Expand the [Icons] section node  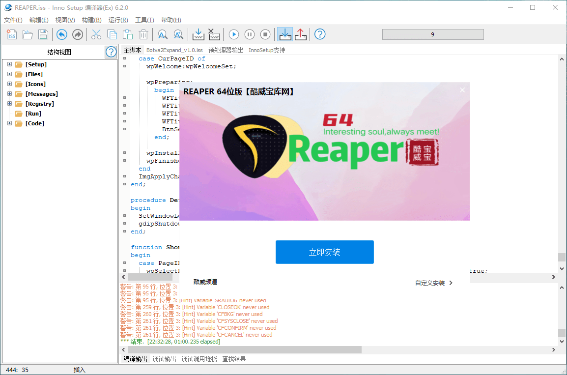tap(10, 84)
